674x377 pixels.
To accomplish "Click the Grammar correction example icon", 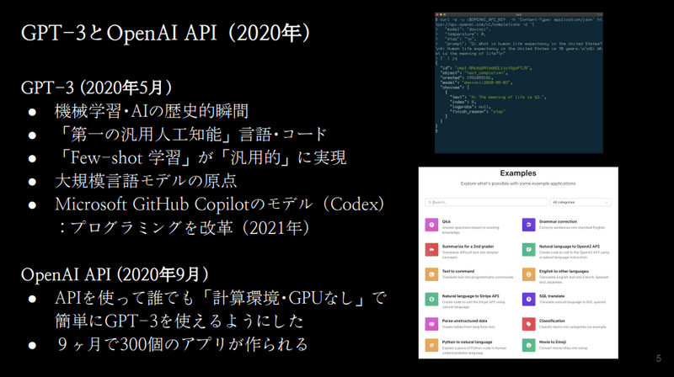I will (529, 225).
